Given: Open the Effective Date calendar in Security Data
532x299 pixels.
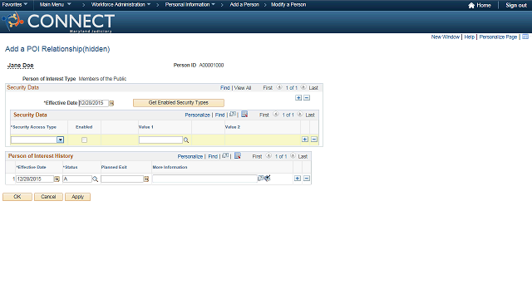Looking at the screenshot, I should [x=111, y=103].
